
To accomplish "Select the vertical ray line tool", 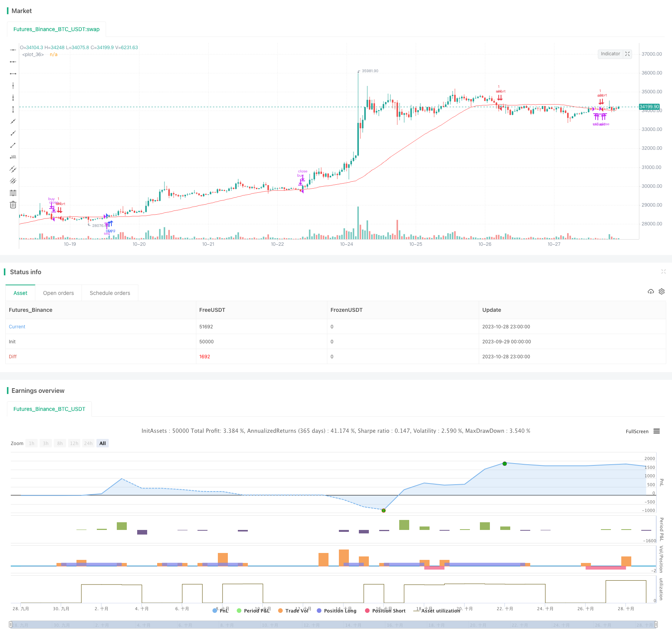I will (13, 98).
